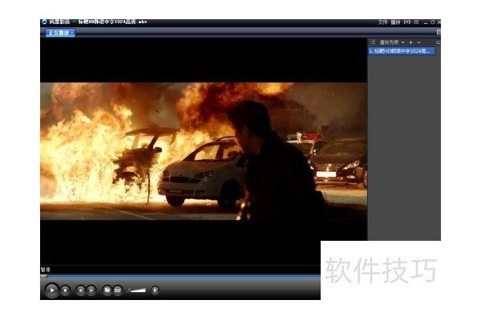Open the 文件 menu

tap(383, 22)
